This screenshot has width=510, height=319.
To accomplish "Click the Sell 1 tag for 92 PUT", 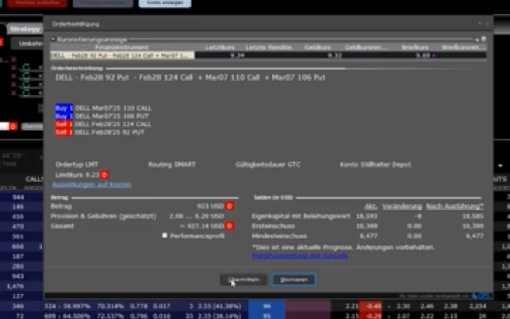I will click(64, 132).
